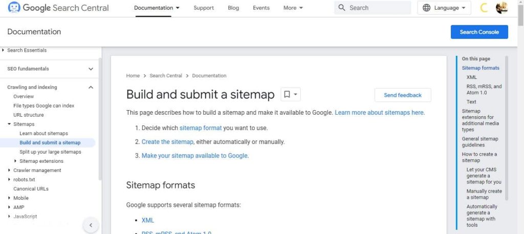Jump to General sitemap guidelines
Viewport: 524px width, 234px height.
[x=480, y=142]
